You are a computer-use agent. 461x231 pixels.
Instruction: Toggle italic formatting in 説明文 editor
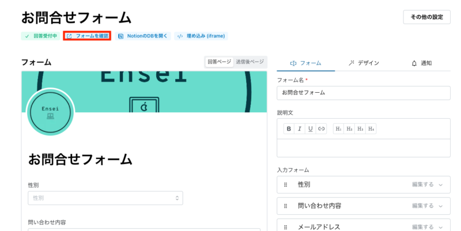pyautogui.click(x=300, y=128)
